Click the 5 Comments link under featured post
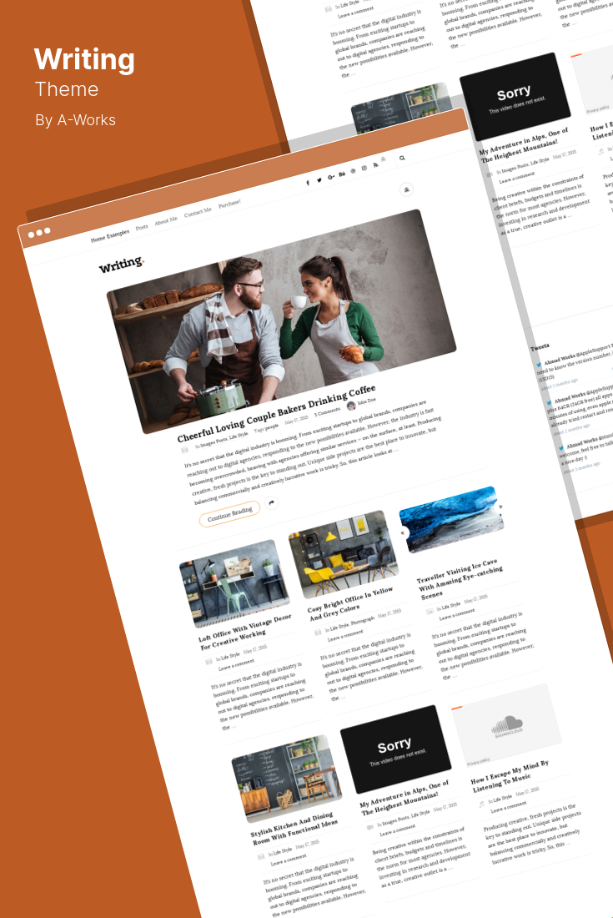Screen dimensions: 613x918 click(x=328, y=412)
